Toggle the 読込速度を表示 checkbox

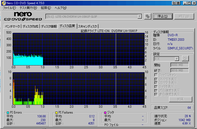[156, 91]
